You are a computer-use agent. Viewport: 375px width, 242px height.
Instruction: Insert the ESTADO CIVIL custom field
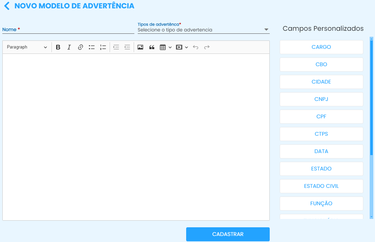coord(321,186)
